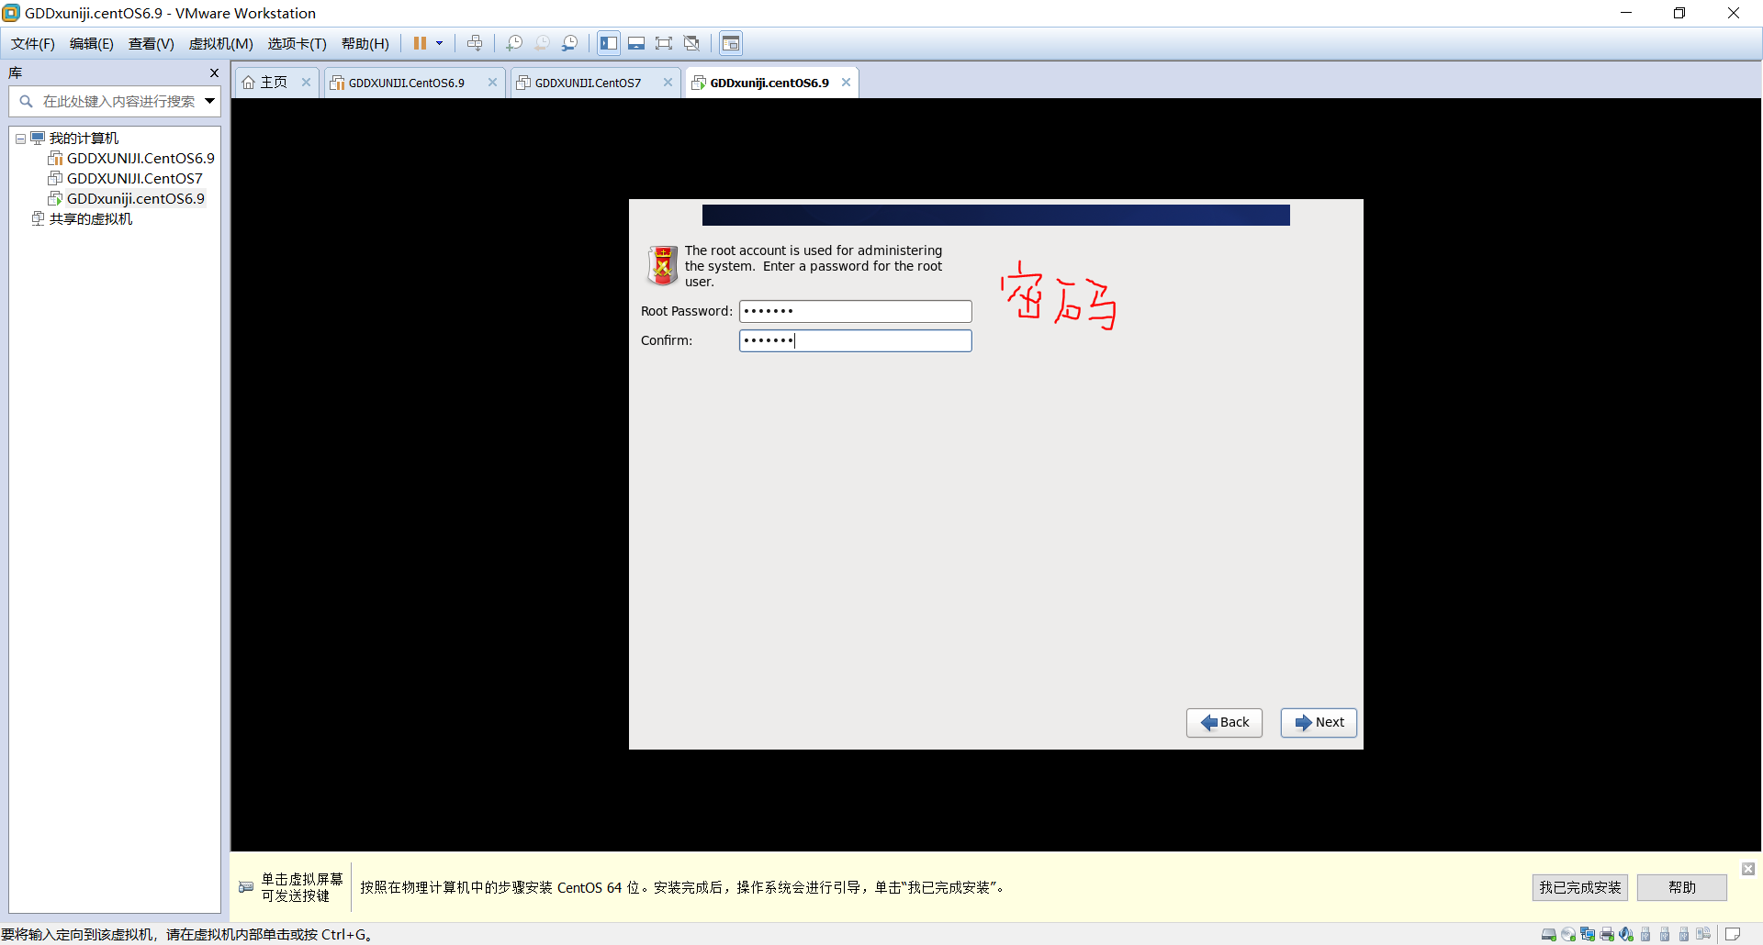Open the 文件(F) menu
The height and width of the screenshot is (945, 1763).
33,43
